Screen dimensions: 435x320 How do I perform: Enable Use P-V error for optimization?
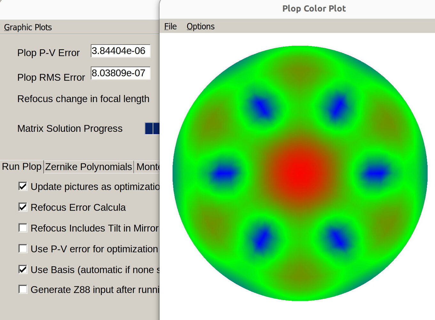(23, 249)
